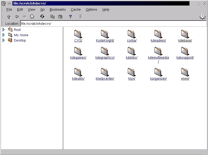Open the korganizer/ folder link
Screen dimensions: 208x155
point(158,79)
